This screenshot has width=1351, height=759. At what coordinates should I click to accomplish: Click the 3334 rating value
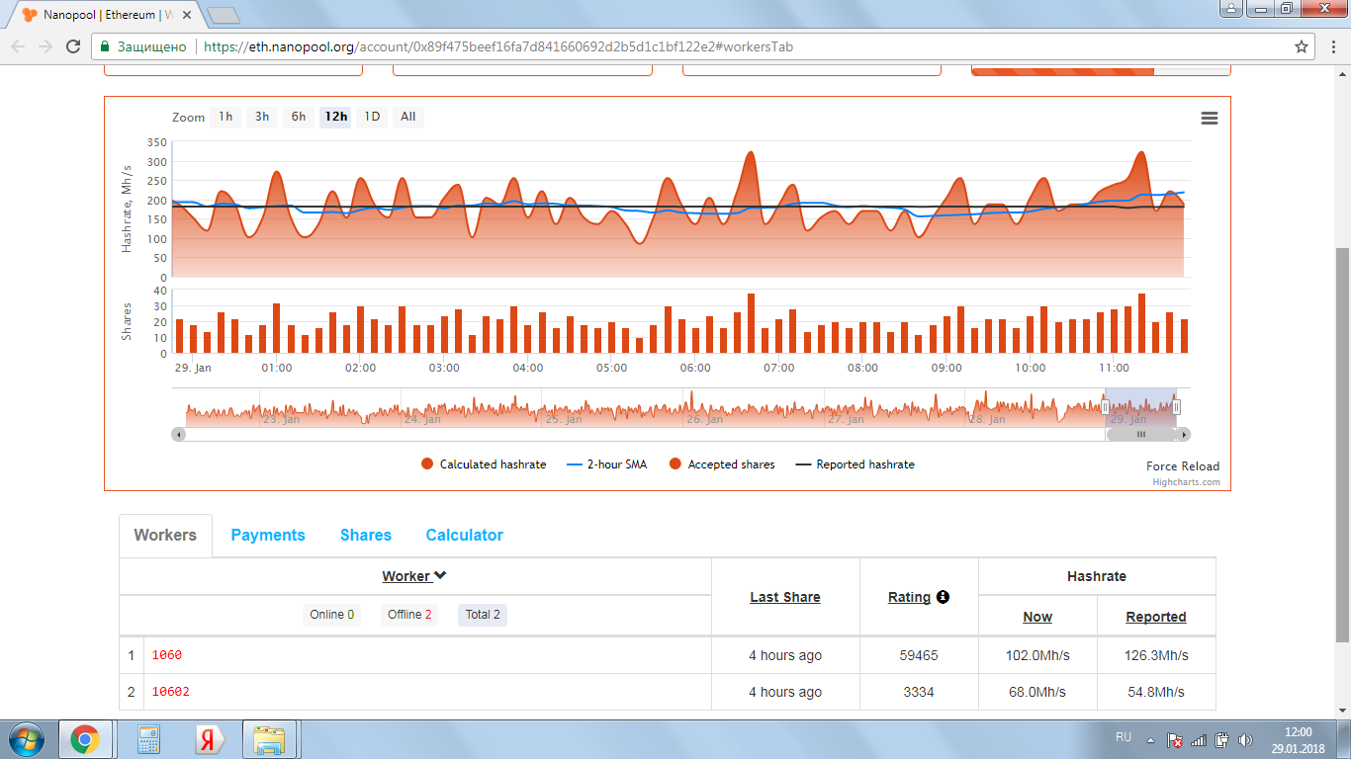[x=919, y=692]
